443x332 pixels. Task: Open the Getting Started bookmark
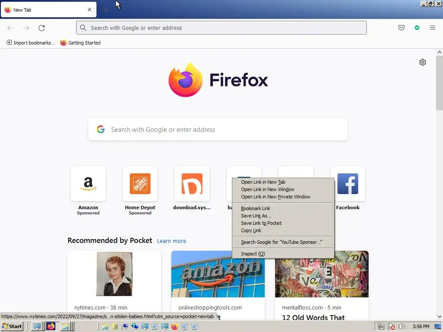(80, 43)
